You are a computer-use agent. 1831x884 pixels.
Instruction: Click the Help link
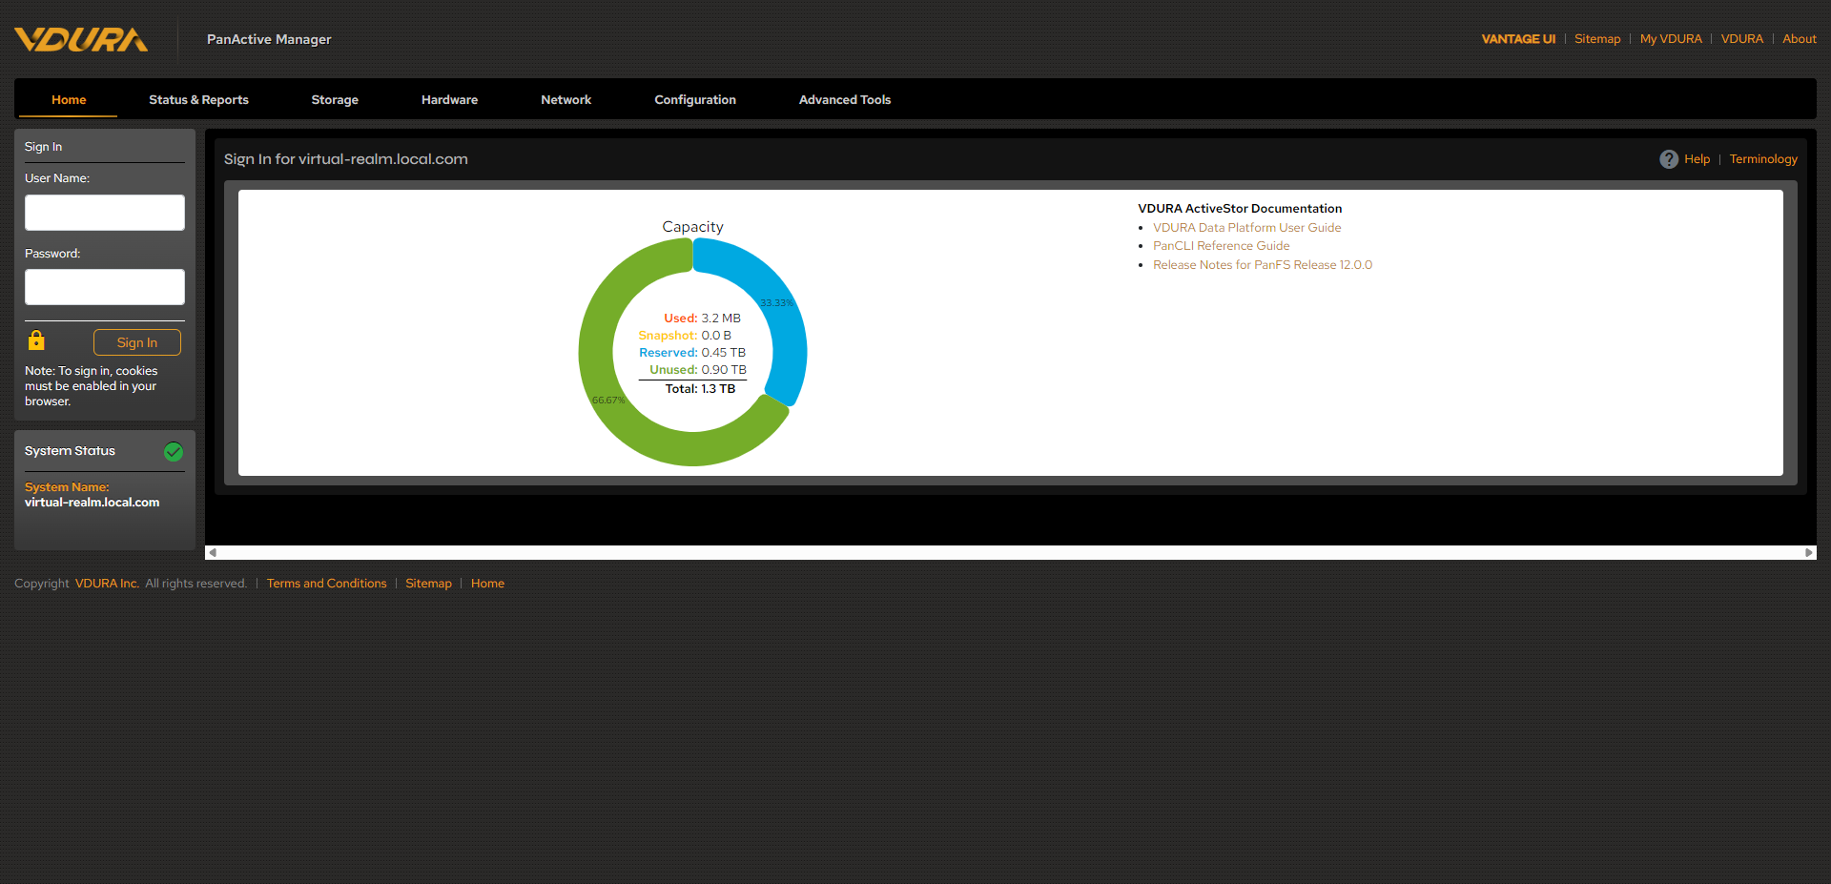pyautogui.click(x=1697, y=159)
